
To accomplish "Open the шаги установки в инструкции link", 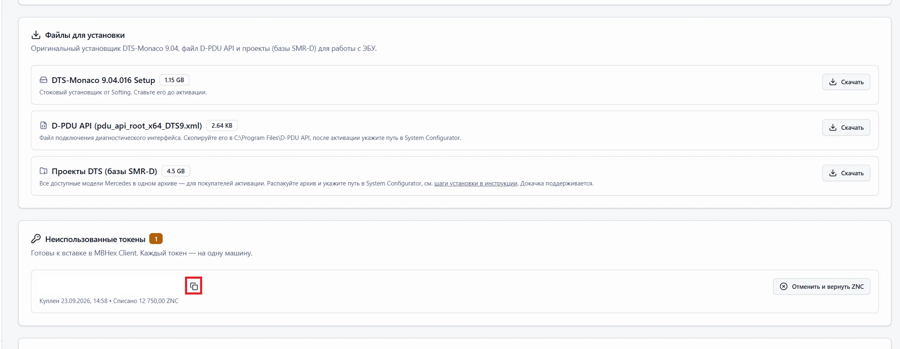I will click(x=476, y=183).
